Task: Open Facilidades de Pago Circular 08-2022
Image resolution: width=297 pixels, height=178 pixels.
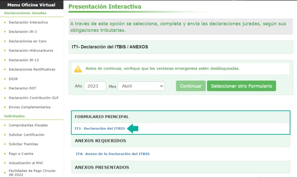Action: tap(32, 173)
